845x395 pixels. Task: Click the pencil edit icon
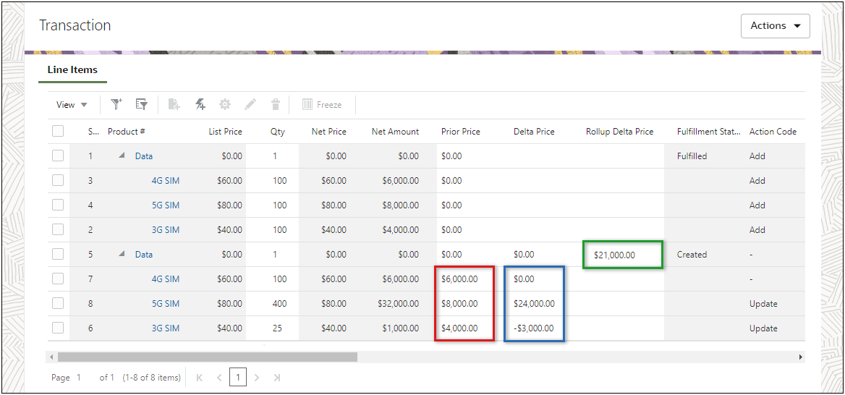pyautogui.click(x=250, y=105)
